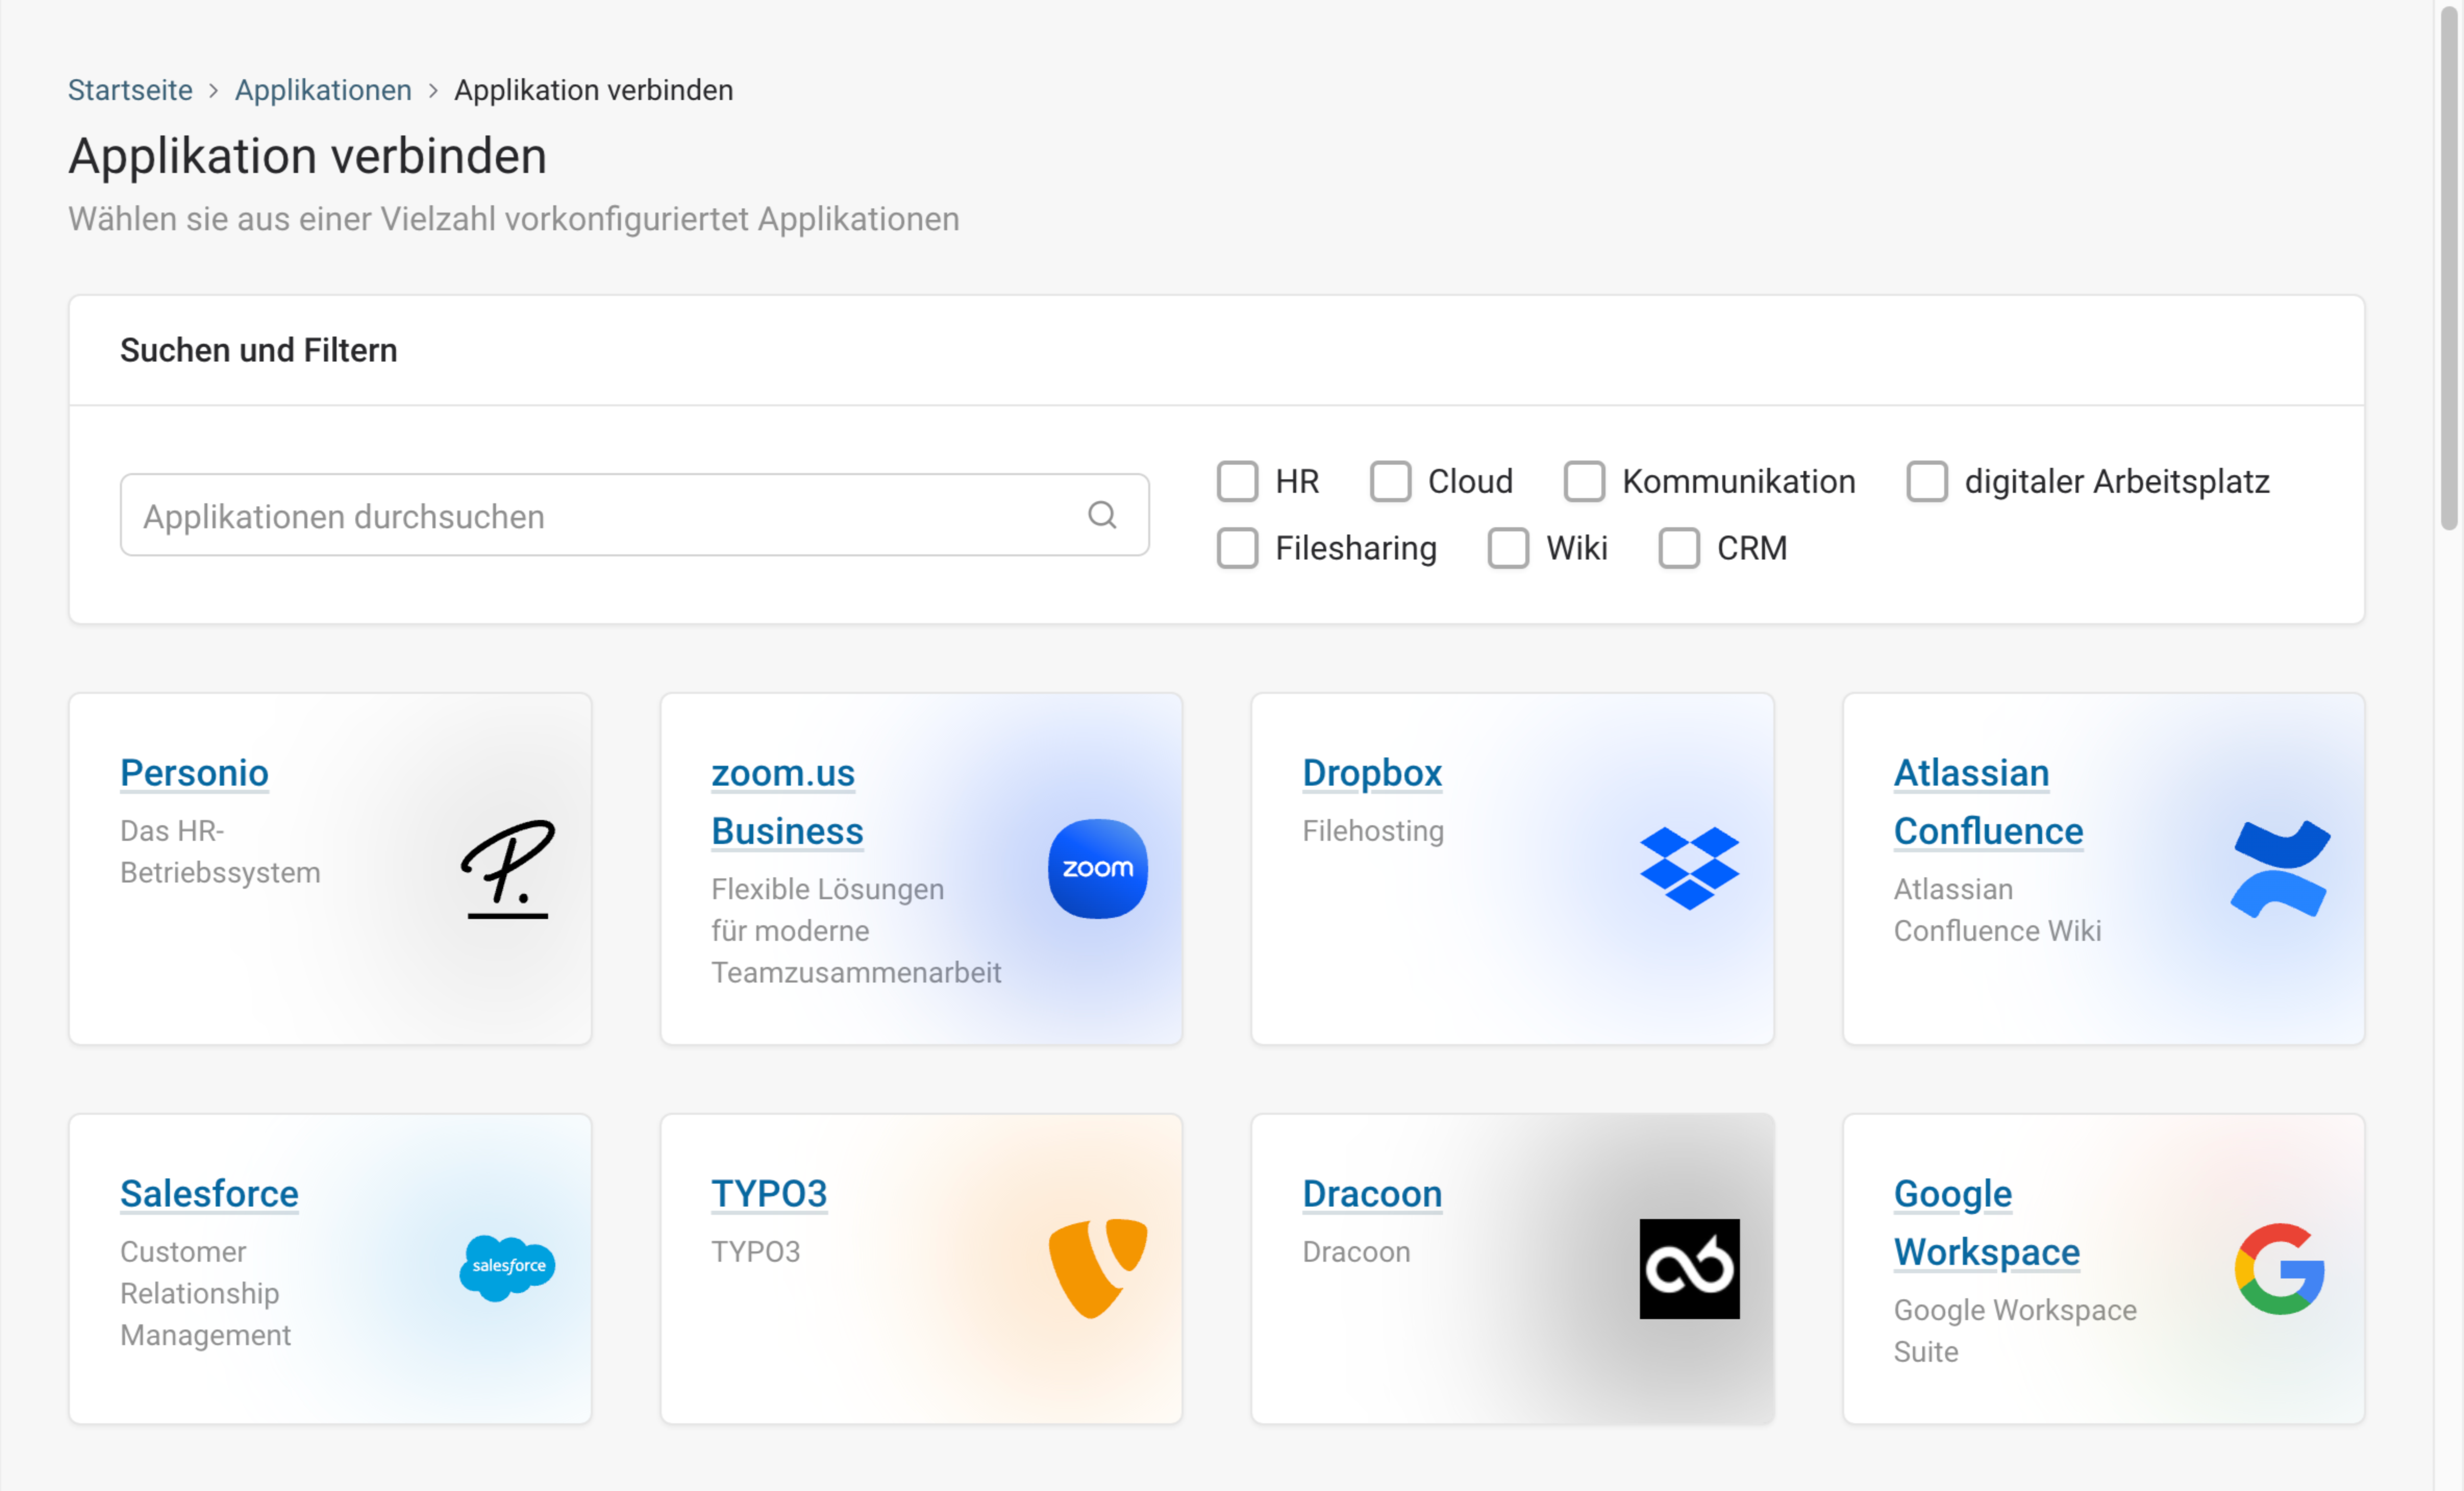The width and height of the screenshot is (2464, 1491).
Task: Focus the Applikationen durchsuchen search field
Action: pos(600,515)
